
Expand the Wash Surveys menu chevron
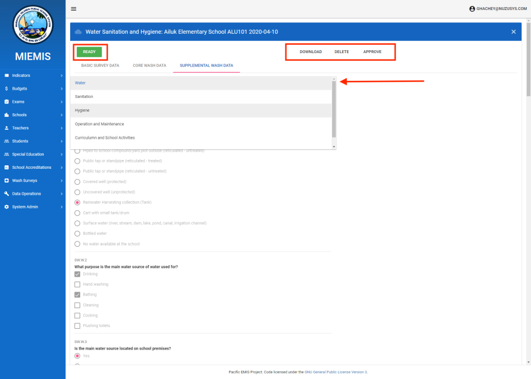[61, 181]
